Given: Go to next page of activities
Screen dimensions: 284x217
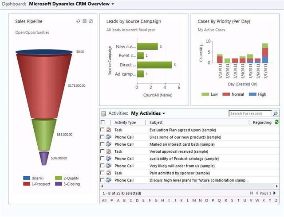Looking at the screenshot, I should [x=275, y=193].
